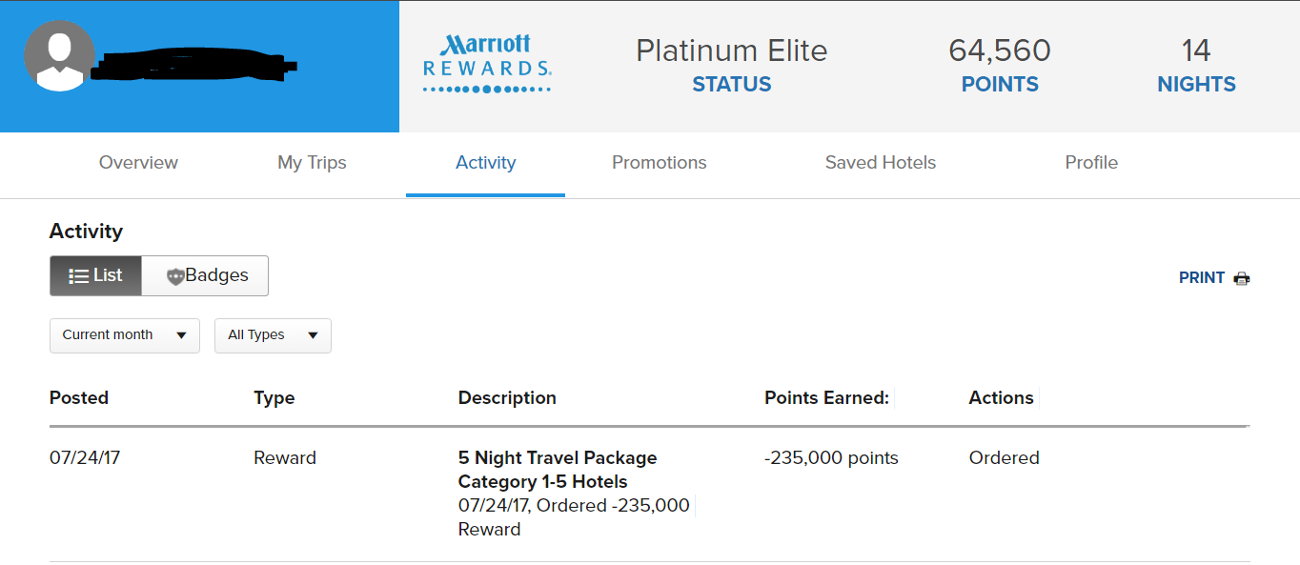Open the My Trips tab

[312, 163]
